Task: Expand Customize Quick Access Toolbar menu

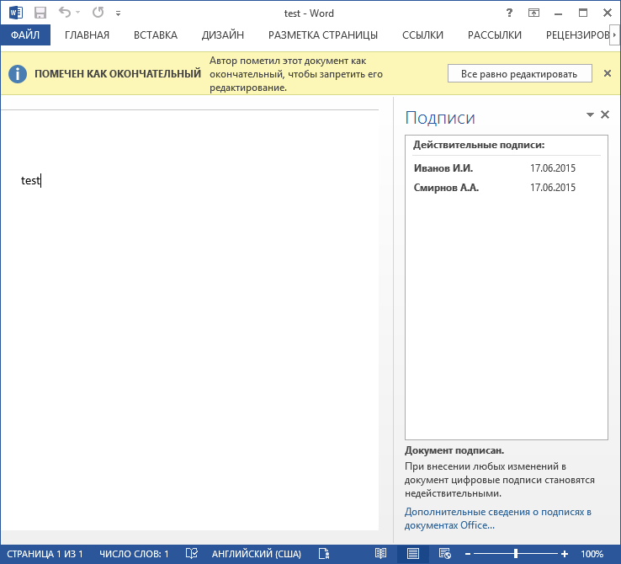Action: (118, 13)
